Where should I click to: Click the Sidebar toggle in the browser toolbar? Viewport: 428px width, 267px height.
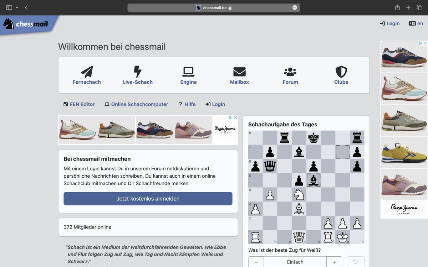tap(9, 7)
